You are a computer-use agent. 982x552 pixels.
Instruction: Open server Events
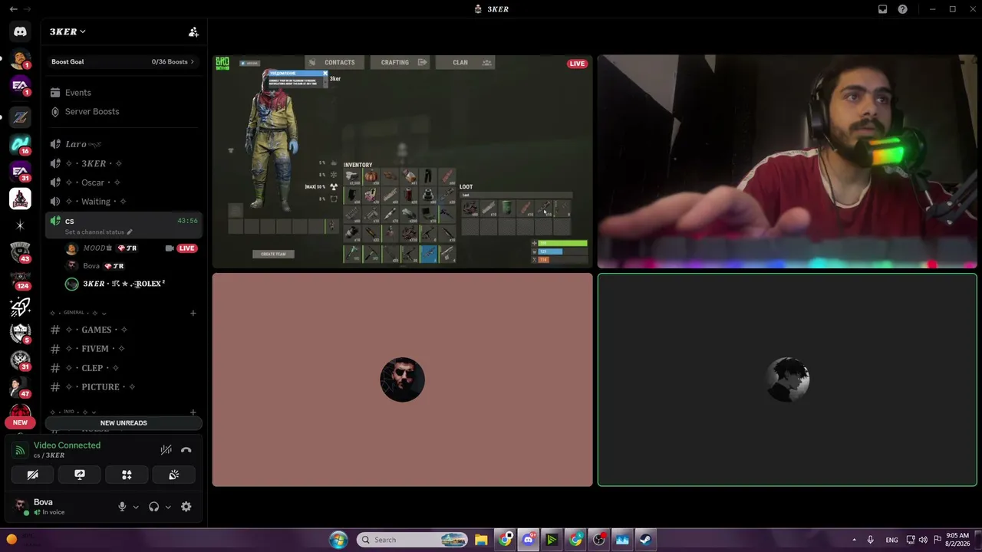pos(124,93)
